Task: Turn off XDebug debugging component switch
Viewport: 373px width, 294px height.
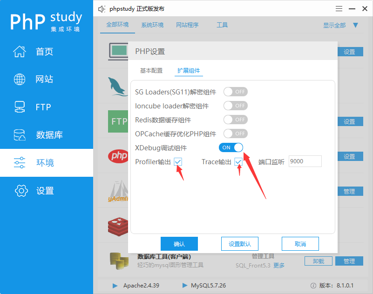Action: 231,147
